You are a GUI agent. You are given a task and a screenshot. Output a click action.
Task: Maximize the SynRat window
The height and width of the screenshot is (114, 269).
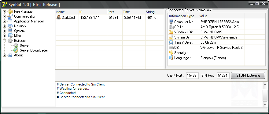257,4
